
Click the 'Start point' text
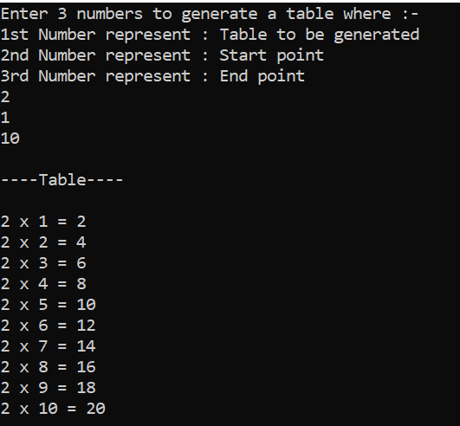[x=272, y=55]
